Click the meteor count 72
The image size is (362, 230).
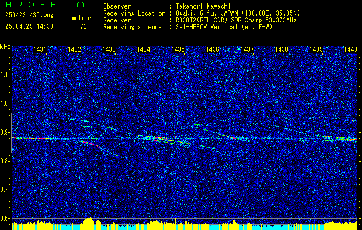tap(83, 26)
